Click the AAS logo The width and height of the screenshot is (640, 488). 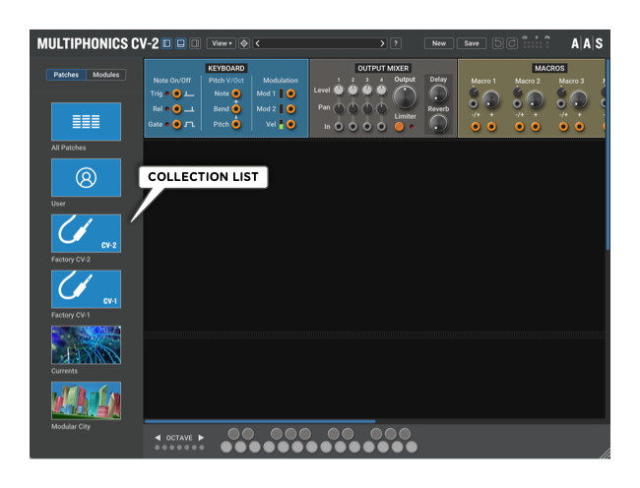click(x=587, y=43)
